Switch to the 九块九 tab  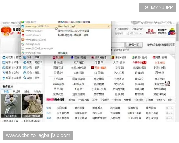click(37, 91)
